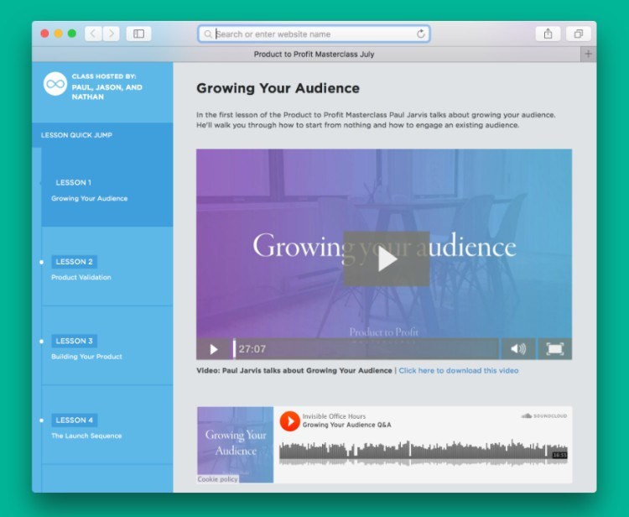Click the Class Hosted By Paul, Jason, Nathan text
This screenshot has height=517, width=629.
[x=107, y=86]
